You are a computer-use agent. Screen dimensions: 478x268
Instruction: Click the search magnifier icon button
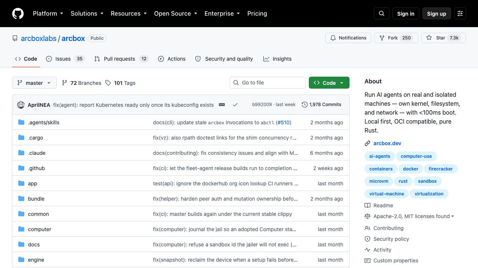click(x=382, y=13)
